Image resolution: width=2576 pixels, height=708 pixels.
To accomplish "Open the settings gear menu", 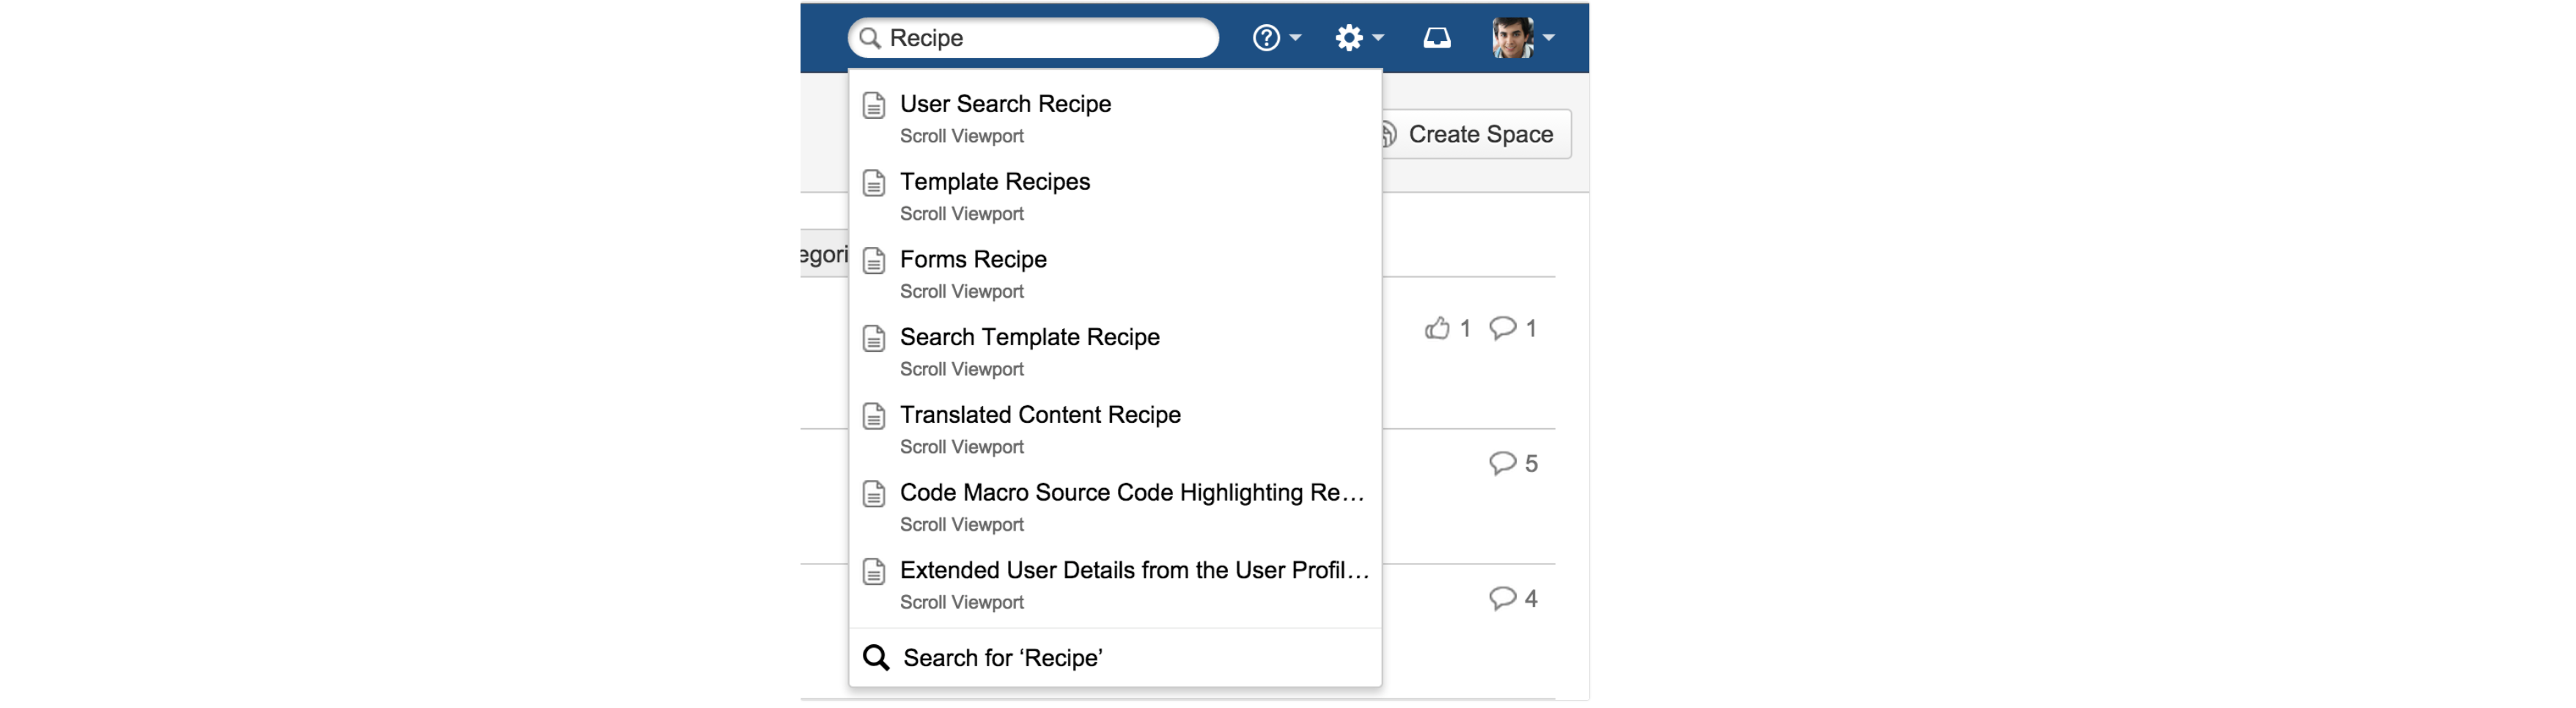I will (x=1348, y=38).
